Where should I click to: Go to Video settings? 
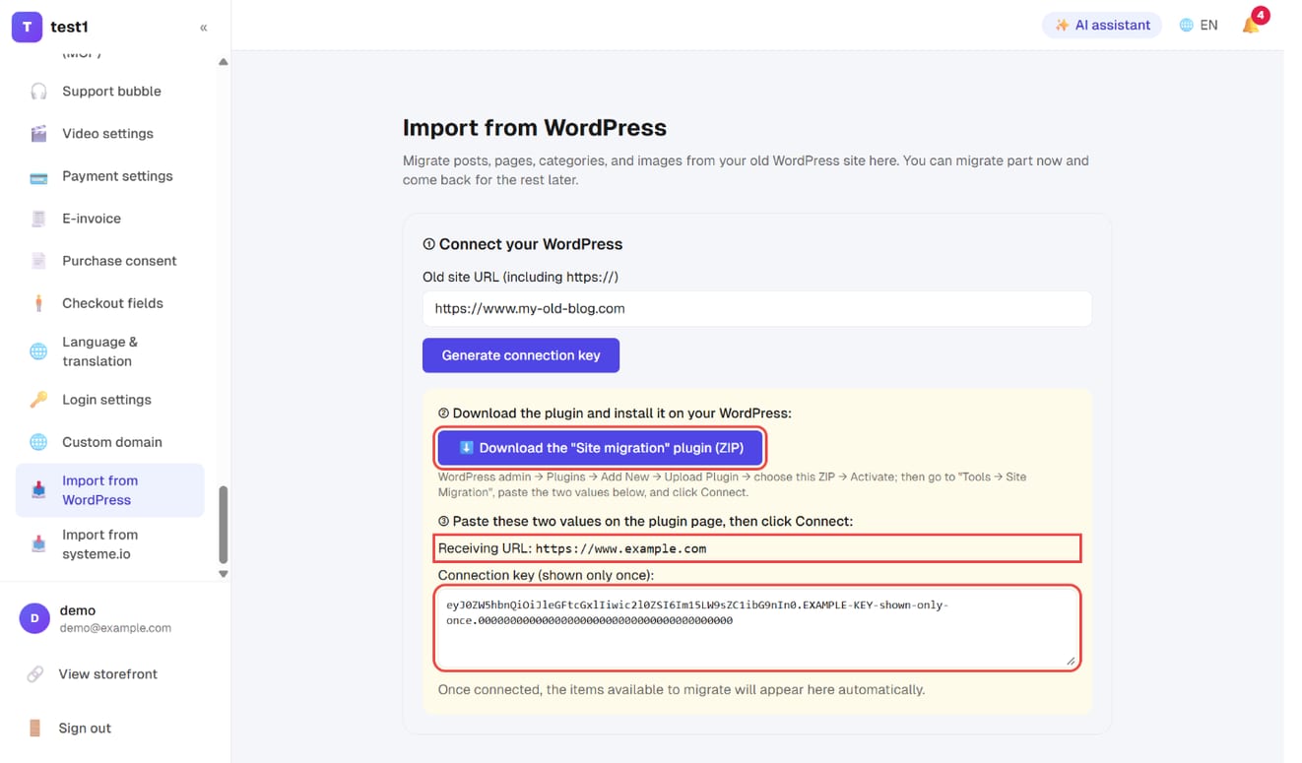click(110, 134)
